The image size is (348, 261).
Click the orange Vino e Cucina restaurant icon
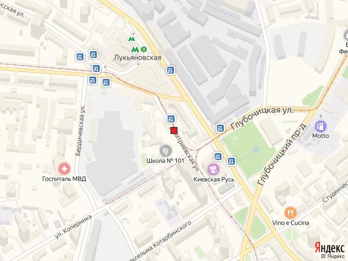click(291, 213)
